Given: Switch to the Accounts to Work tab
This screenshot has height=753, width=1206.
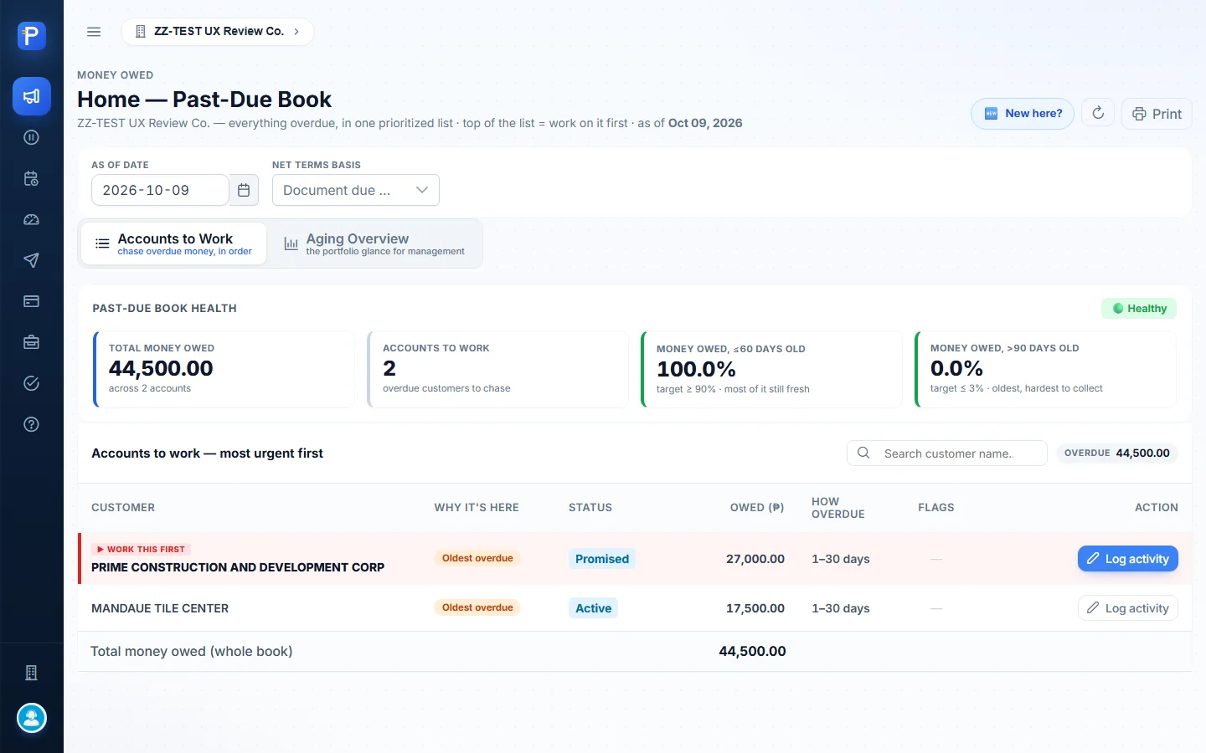Looking at the screenshot, I should point(174,243).
